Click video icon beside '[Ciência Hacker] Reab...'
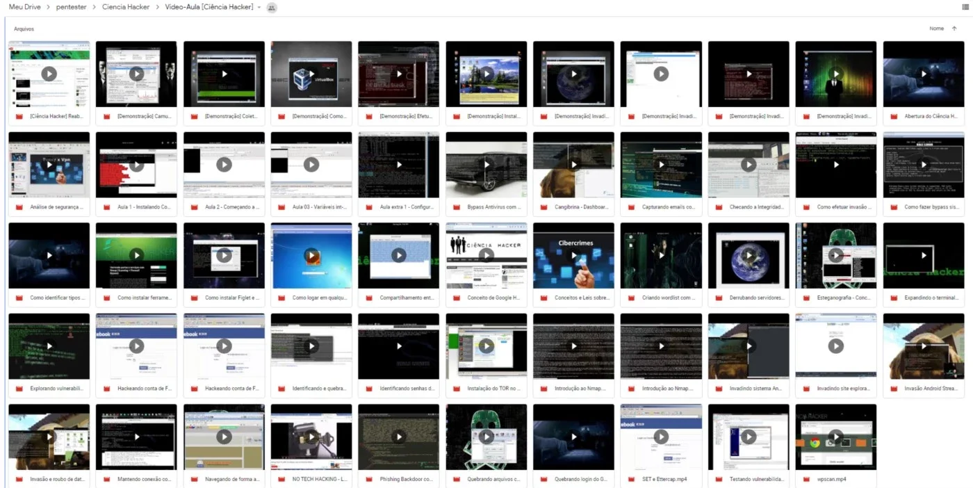This screenshot has height=488, width=973. click(x=19, y=116)
